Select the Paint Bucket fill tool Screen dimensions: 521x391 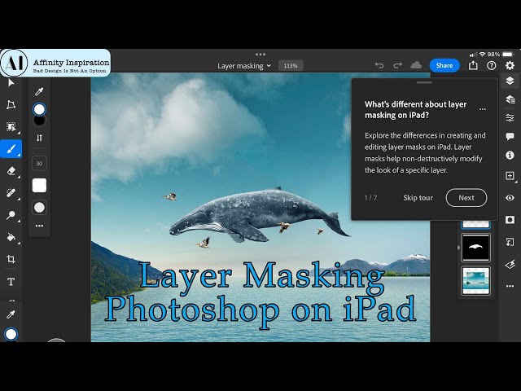[11, 237]
